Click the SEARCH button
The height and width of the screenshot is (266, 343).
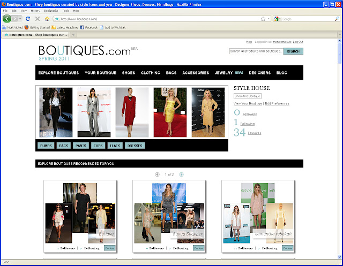point(293,51)
